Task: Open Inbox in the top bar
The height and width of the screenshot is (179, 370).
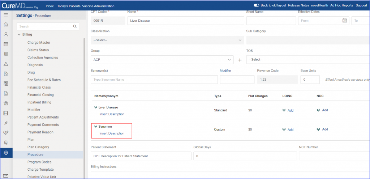Action: 50,6
